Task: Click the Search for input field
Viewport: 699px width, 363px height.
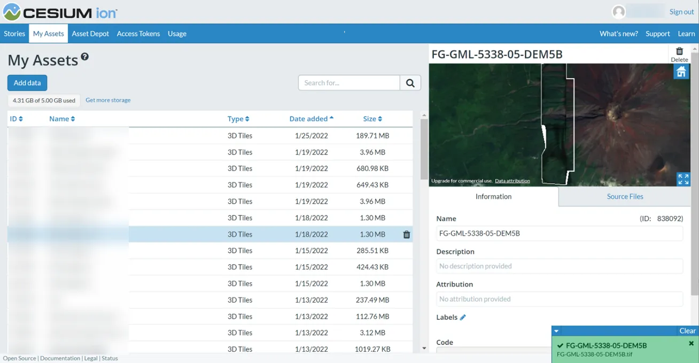Action: (x=349, y=83)
